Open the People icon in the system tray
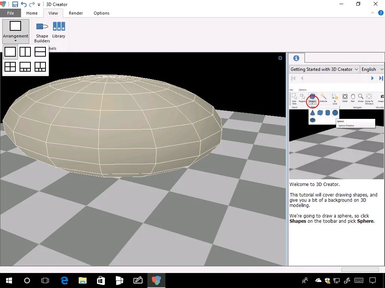 [305, 280]
